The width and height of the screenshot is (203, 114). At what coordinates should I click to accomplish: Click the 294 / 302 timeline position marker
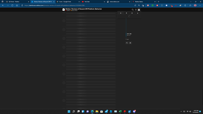(x=129, y=34)
